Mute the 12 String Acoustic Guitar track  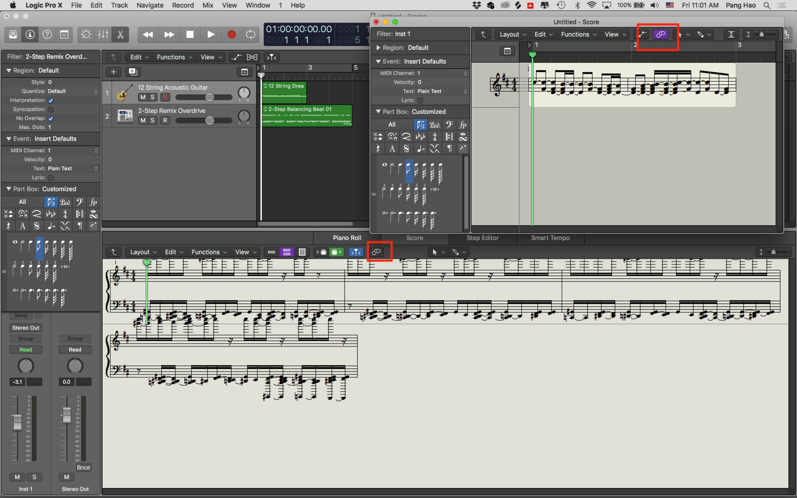coord(143,97)
